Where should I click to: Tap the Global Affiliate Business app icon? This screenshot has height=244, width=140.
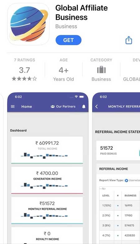28,24
